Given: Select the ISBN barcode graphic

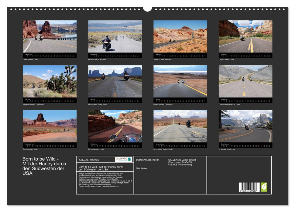Looking at the screenshot, I should pyautogui.click(x=249, y=187).
